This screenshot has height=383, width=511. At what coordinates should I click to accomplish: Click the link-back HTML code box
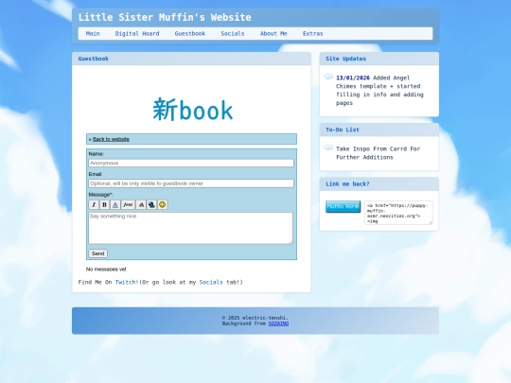(x=398, y=213)
